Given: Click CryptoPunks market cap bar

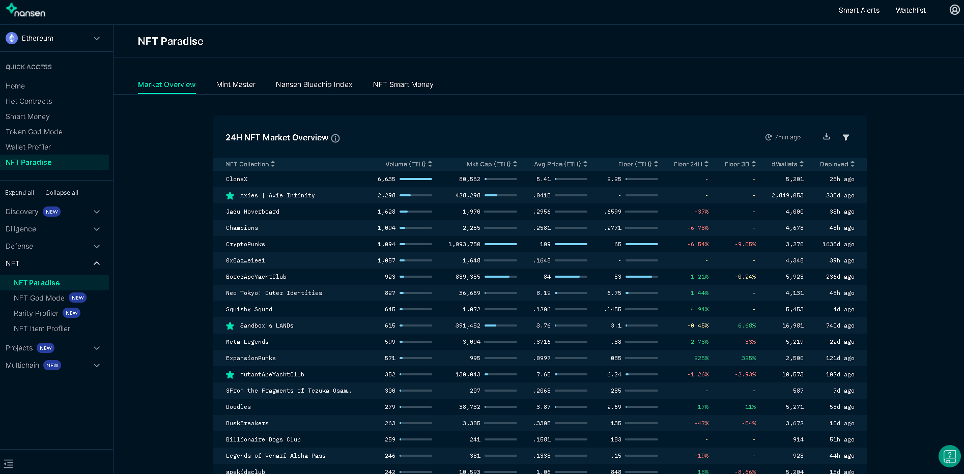Looking at the screenshot, I should click(501, 244).
